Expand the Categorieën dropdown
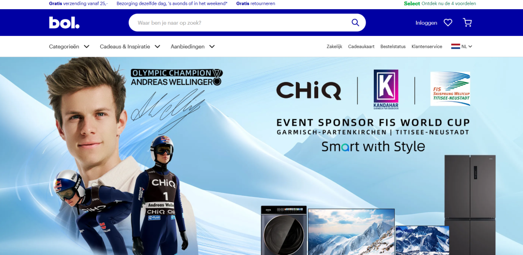 [69, 47]
